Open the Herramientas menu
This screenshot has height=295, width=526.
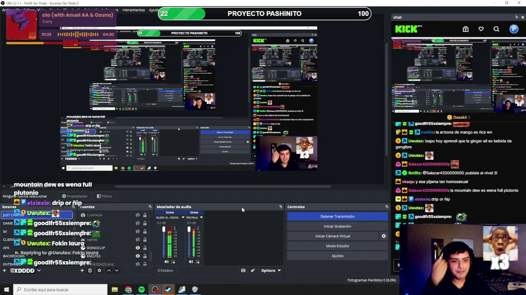[134, 10]
